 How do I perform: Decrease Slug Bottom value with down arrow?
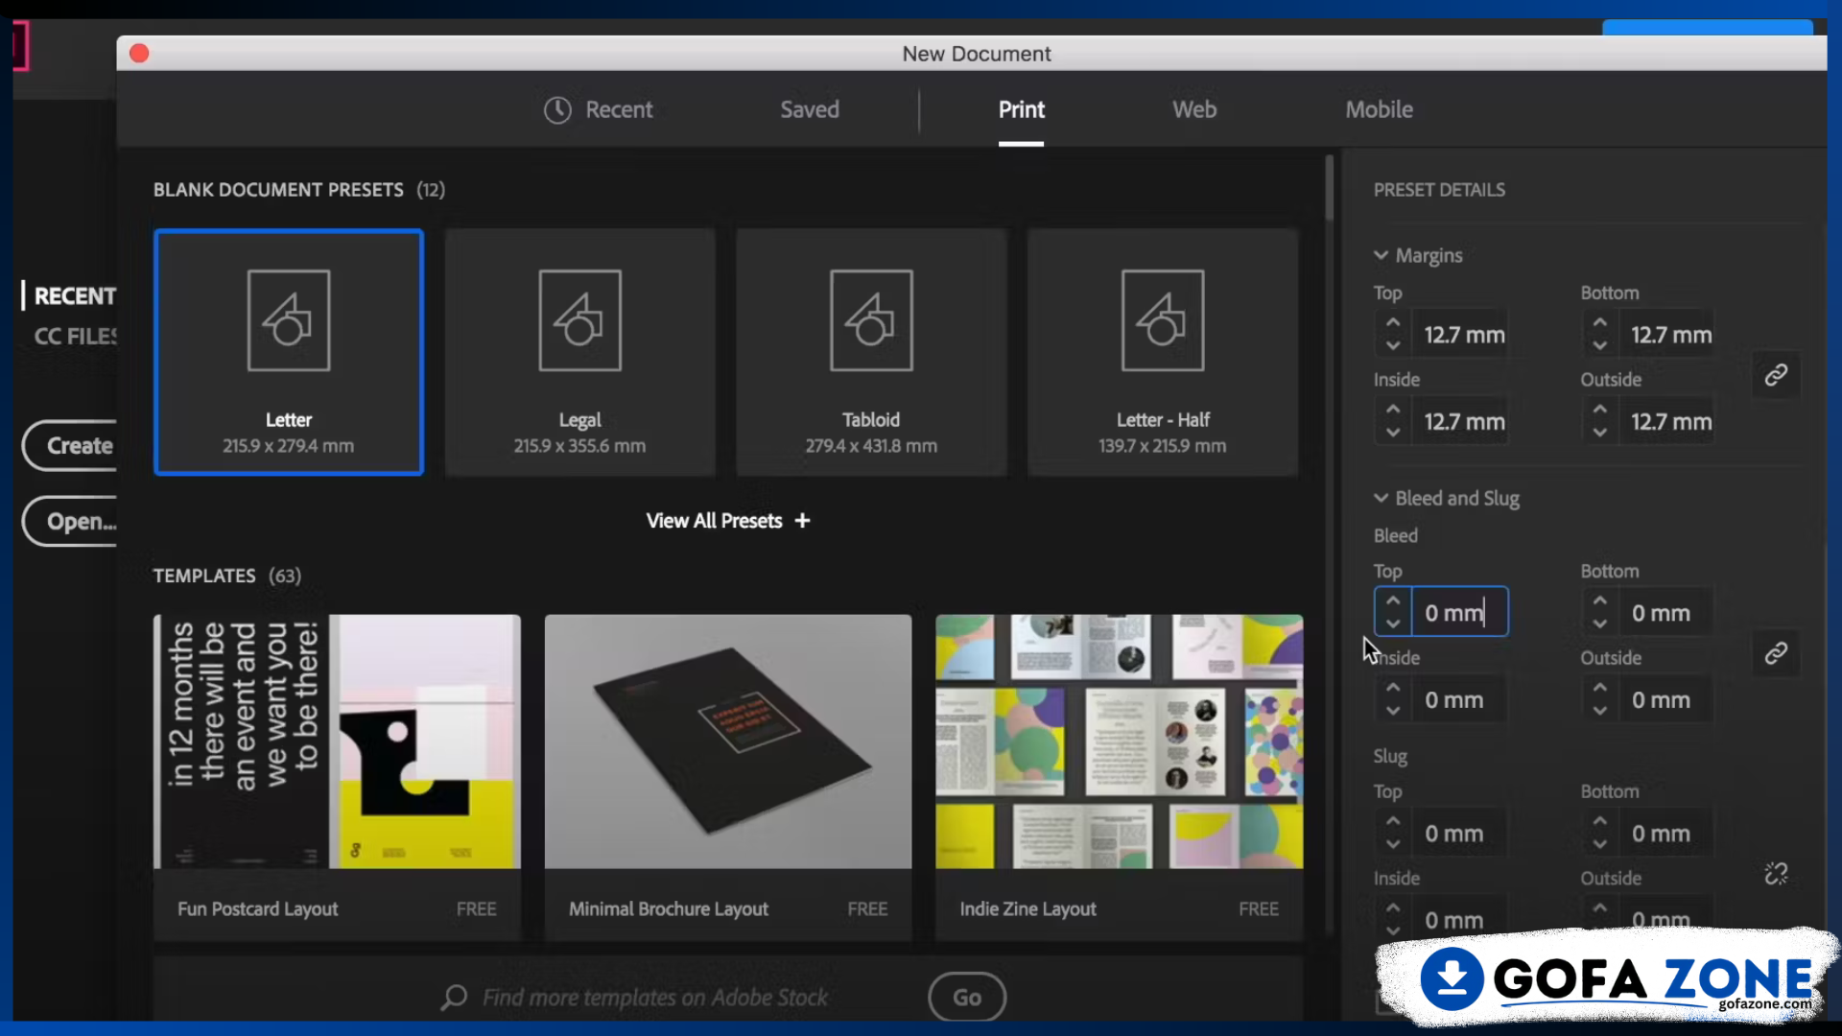point(1600,844)
